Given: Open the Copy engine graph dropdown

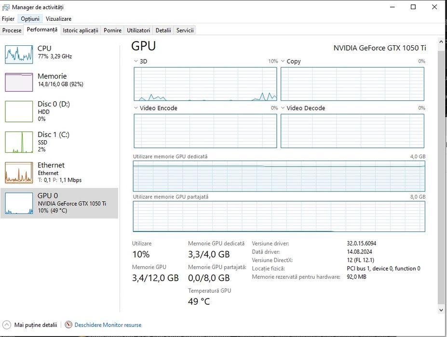Looking at the screenshot, I should click(x=283, y=61).
